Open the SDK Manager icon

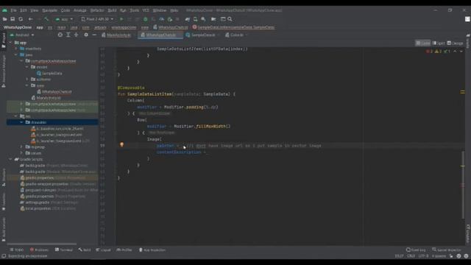[x=203, y=19]
